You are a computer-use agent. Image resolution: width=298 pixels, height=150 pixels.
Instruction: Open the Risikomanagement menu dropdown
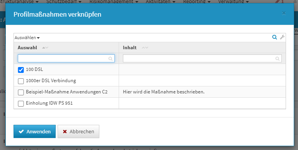click(x=114, y=2)
